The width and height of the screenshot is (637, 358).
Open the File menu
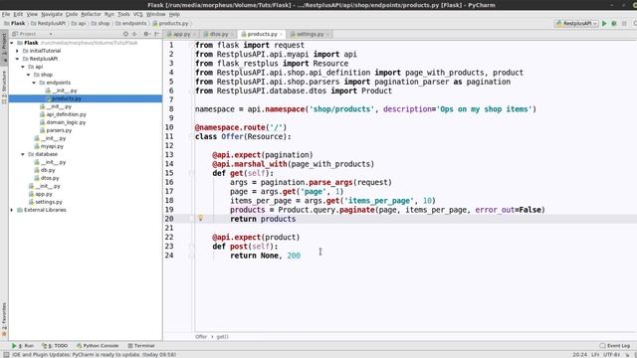6,14
